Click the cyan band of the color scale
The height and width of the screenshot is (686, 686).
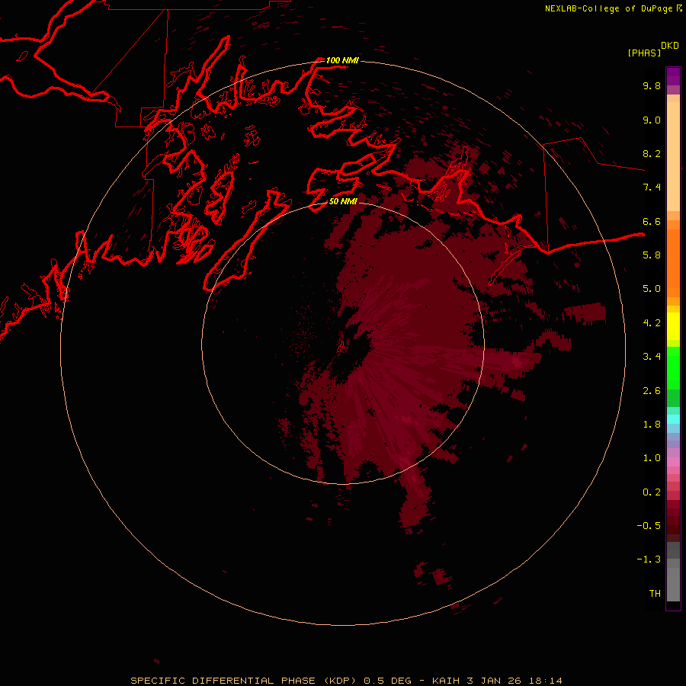tap(673, 419)
